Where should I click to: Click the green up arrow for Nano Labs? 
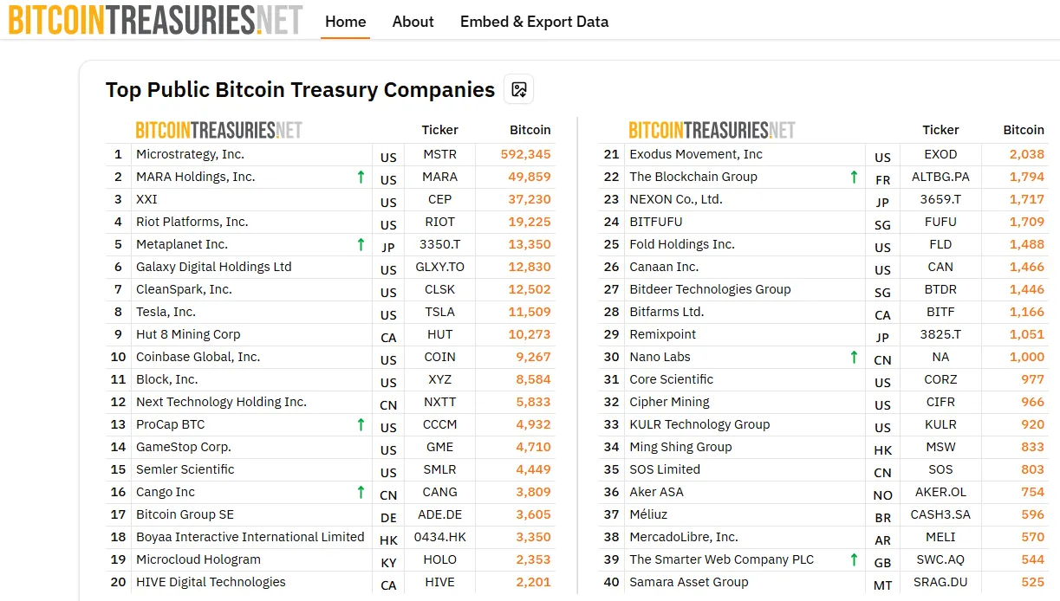click(x=854, y=357)
